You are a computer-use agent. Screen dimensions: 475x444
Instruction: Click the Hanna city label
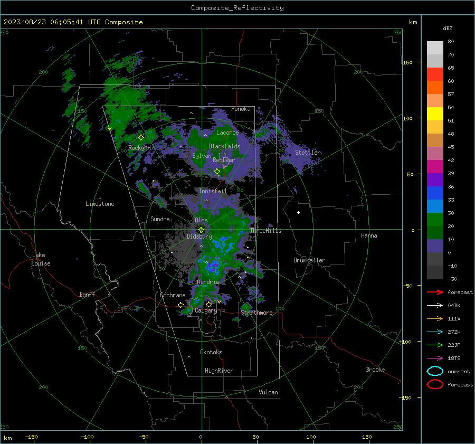(369, 235)
